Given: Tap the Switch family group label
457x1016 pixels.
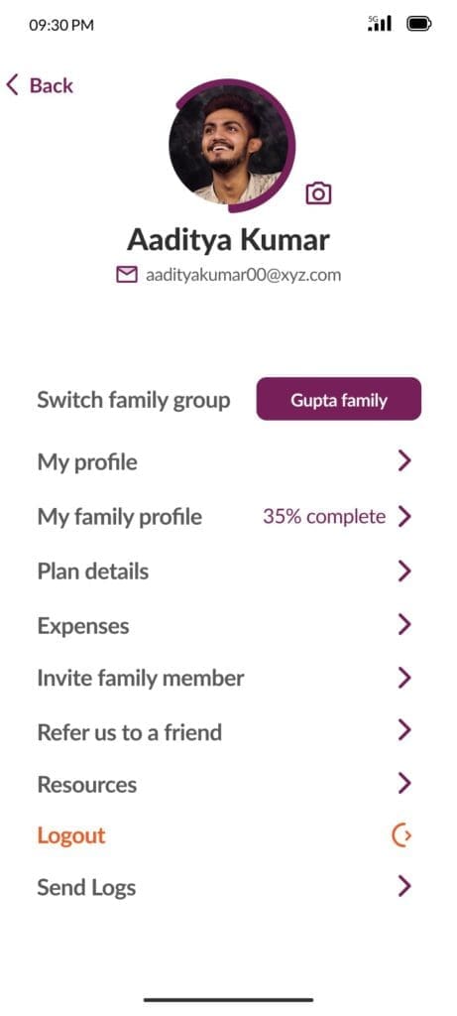Looking at the screenshot, I should (x=134, y=400).
